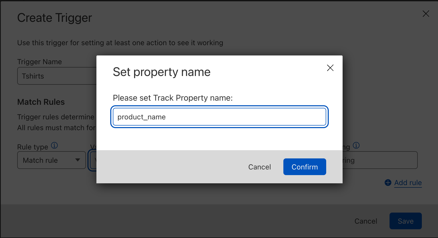The height and width of the screenshot is (238, 438).
Task: Click Cancel in the Create Trigger footer
Action: [x=366, y=221]
